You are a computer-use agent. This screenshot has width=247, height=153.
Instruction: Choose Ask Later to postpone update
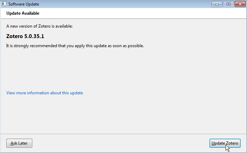[x=19, y=143]
